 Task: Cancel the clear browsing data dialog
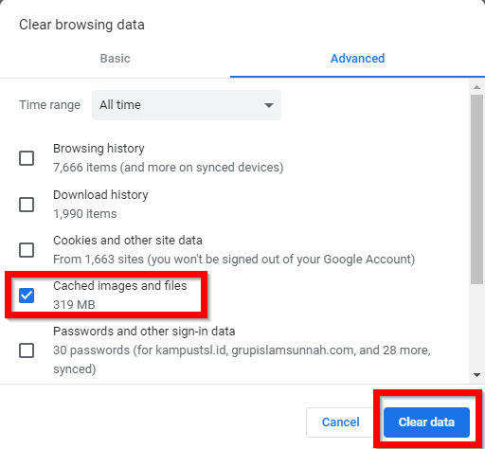point(340,422)
